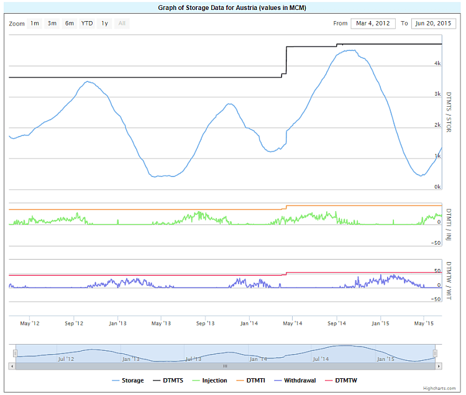Viewport: 466px width, 395px height.
Task: Click the Sep '14 x-axis label
Action: coord(337,324)
